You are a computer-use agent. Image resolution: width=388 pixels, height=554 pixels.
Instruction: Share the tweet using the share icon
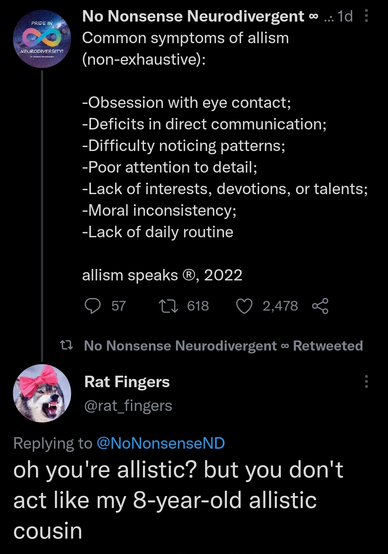click(x=320, y=306)
